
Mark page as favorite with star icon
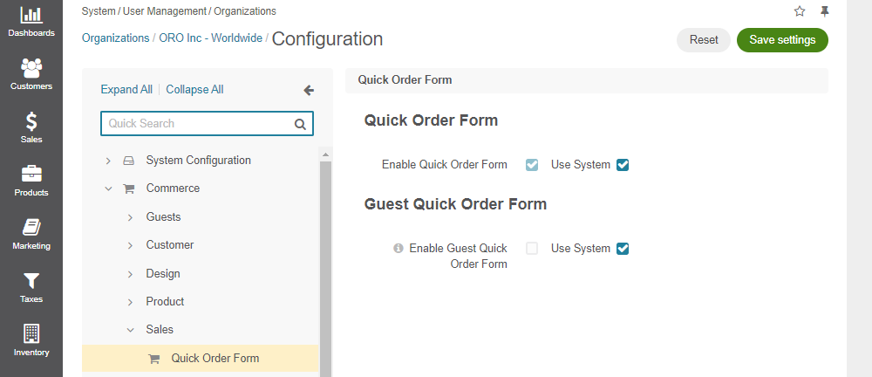click(799, 11)
